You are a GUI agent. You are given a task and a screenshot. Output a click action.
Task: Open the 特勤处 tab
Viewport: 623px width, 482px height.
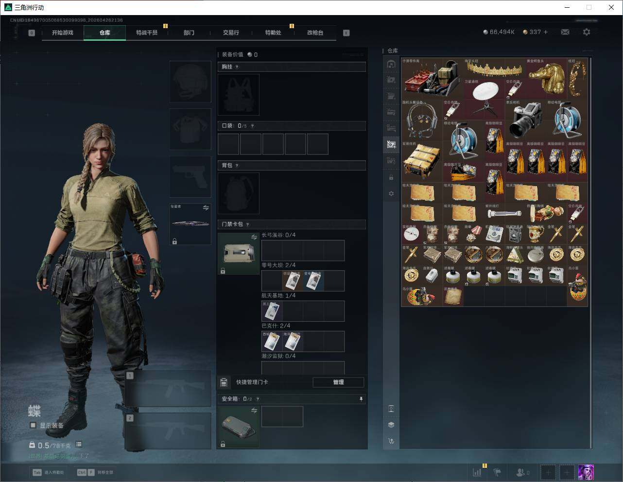pyautogui.click(x=273, y=33)
